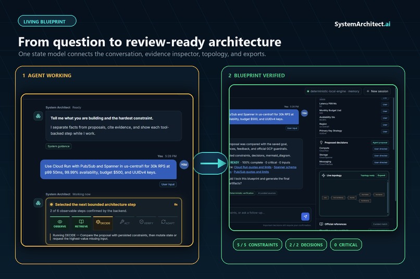The height and width of the screenshot is (279, 420).
Task: Click the YOU avatar in the Agent Working panel
Action: click(184, 165)
